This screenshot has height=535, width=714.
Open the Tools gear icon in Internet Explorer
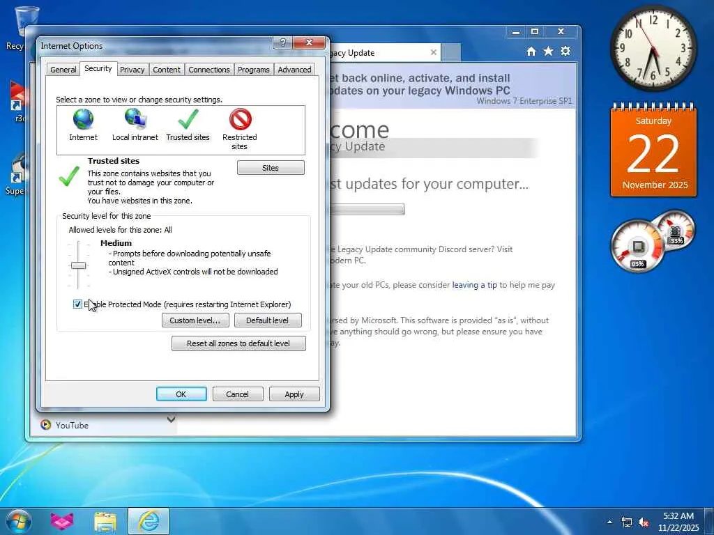565,52
